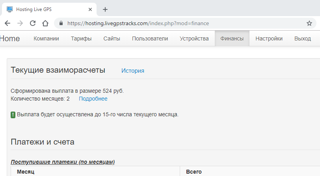This screenshot has height=176, width=320.
Task: Go to the Тарифы section
Action: (x=81, y=38)
